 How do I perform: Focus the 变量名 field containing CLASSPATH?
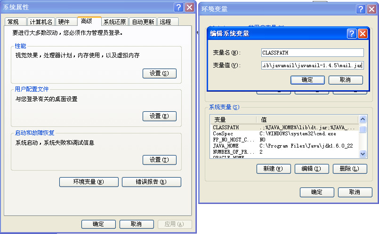click(312, 53)
